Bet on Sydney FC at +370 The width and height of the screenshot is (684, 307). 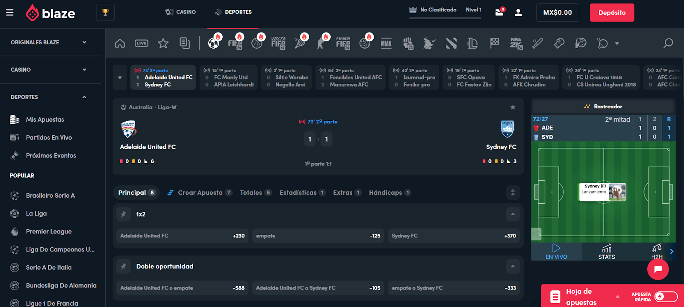click(454, 236)
